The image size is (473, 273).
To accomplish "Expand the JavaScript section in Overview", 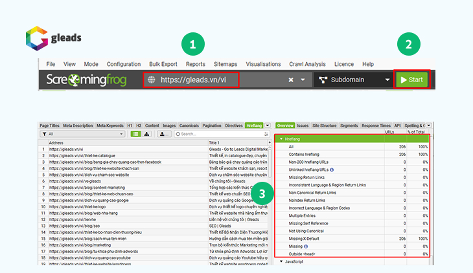I will click(281, 261).
